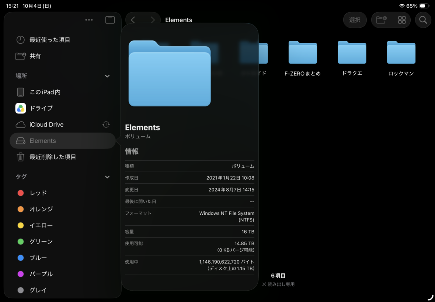This screenshot has width=435, height=302.
Task: Create a new folder with plus icon
Action: click(381, 20)
